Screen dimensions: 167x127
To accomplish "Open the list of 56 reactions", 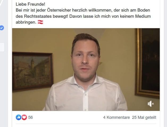I will click(31, 117).
